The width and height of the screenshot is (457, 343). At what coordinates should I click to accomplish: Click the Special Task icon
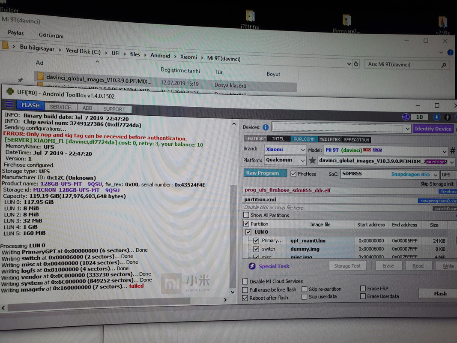(x=252, y=266)
